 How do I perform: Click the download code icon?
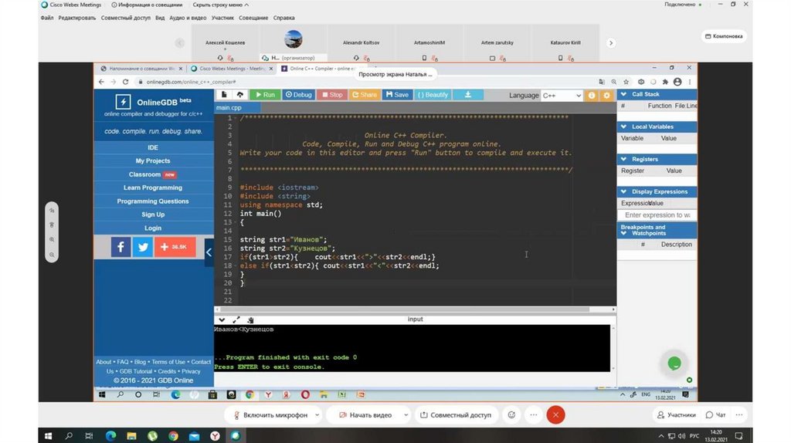(467, 95)
